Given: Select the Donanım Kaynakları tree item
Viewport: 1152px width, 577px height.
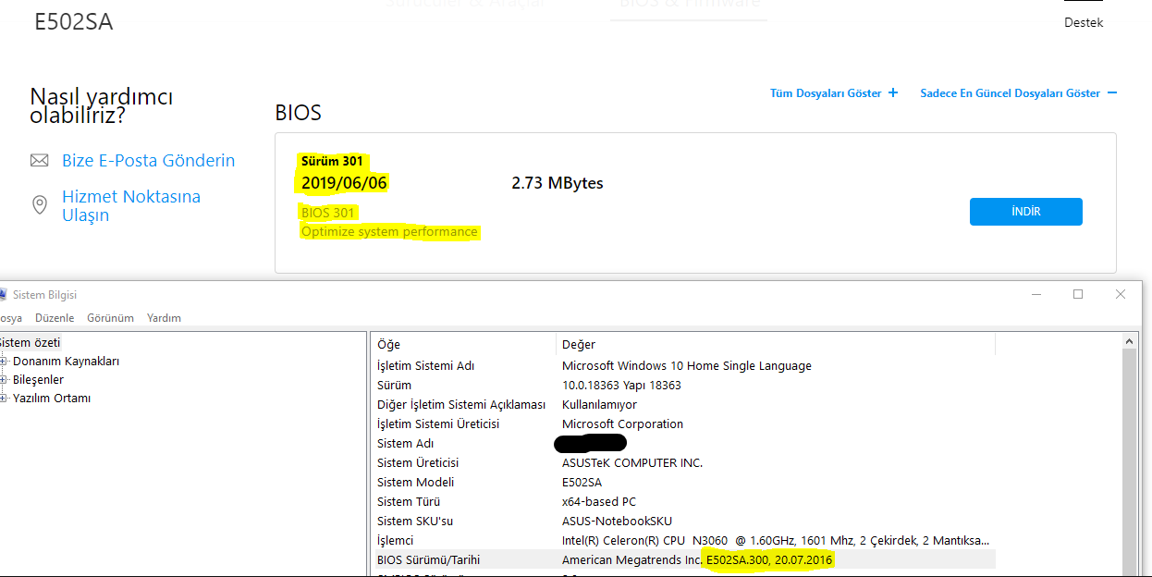Looking at the screenshot, I should point(66,362).
